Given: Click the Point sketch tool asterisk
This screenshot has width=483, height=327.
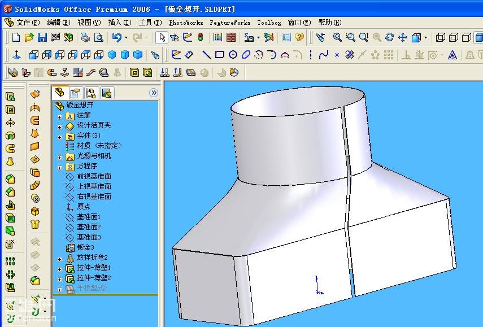Looking at the screenshot, I should coord(337,55).
